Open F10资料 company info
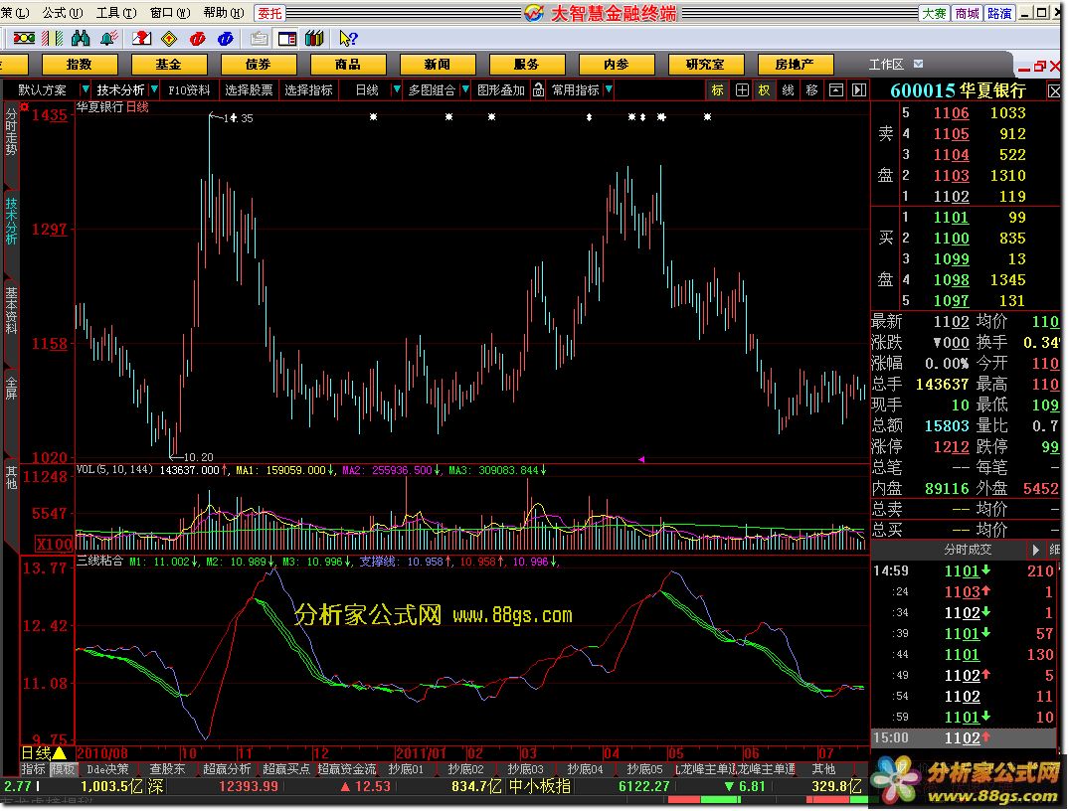The height and width of the screenshot is (811, 1069). tap(190, 90)
